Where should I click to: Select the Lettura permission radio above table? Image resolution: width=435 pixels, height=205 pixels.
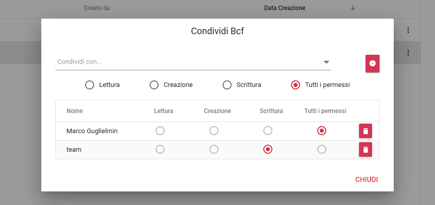(90, 85)
